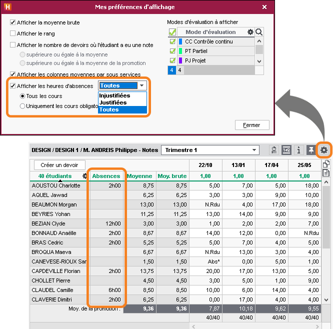Screen dimensions: 333x329
Task: Click magnifier search icon in evaluation modes
Action: click(259, 32)
